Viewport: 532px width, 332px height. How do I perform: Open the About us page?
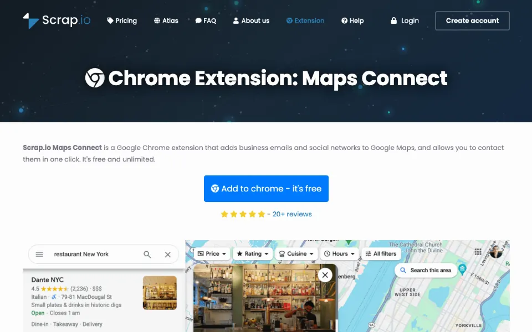(x=251, y=20)
